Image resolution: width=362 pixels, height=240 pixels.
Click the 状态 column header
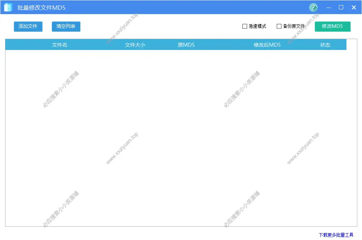[x=326, y=45]
